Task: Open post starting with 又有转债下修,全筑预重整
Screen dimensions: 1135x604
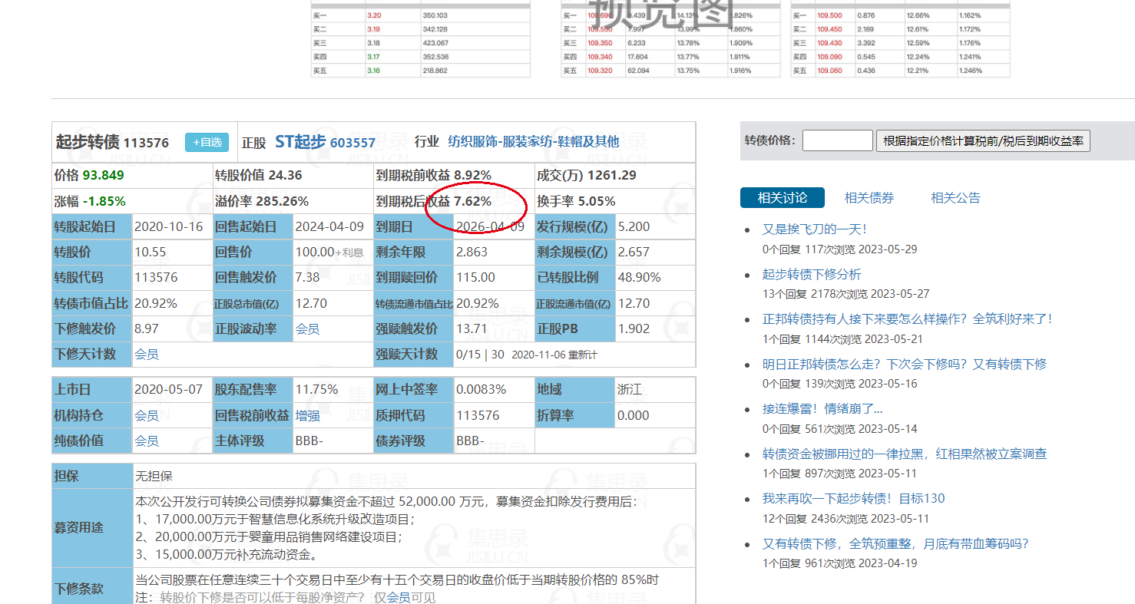Action: 895,543
